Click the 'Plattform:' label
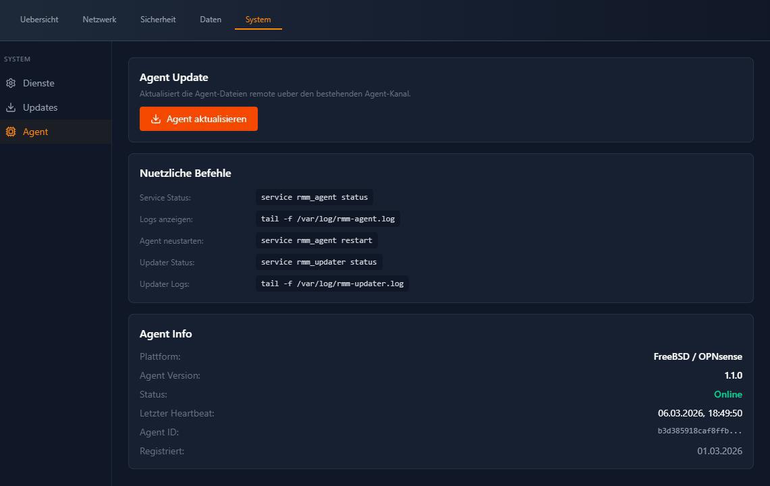The width and height of the screenshot is (770, 486). [159, 357]
